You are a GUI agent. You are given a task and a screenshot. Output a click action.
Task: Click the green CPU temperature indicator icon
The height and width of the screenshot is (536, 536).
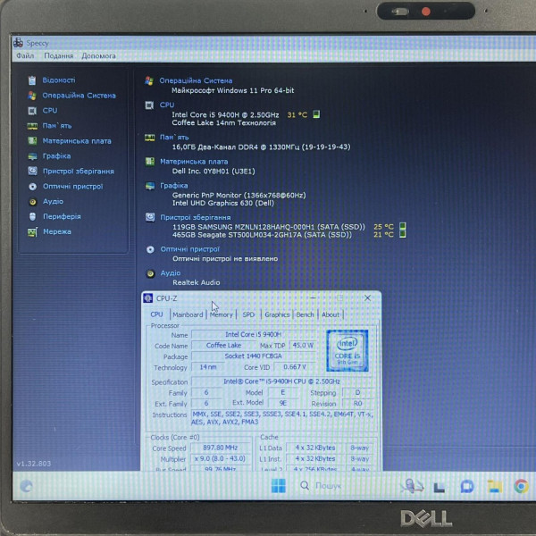tap(316, 114)
